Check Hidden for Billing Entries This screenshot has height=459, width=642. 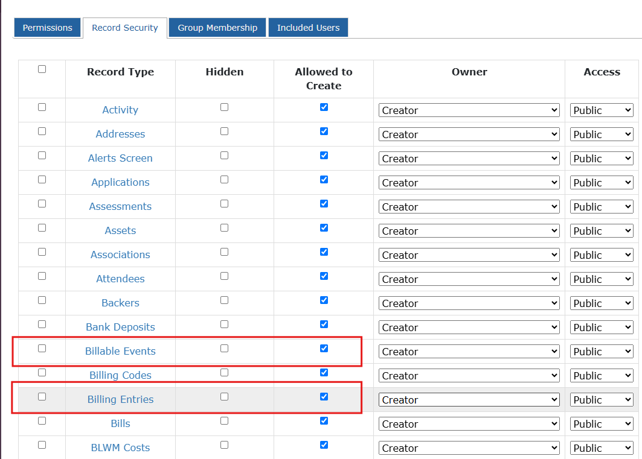225,396
